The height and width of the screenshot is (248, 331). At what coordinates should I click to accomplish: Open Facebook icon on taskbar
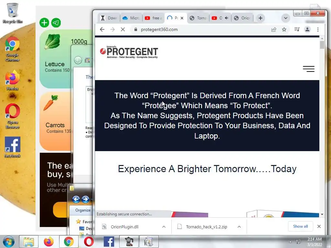point(109,242)
